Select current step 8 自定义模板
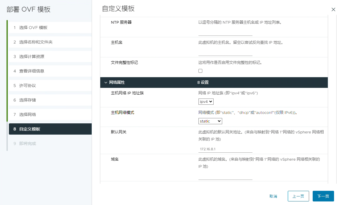The width and height of the screenshot is (337, 205). click(x=50, y=129)
